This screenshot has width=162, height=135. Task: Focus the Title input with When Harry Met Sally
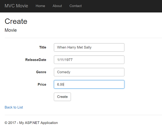tap(89, 47)
